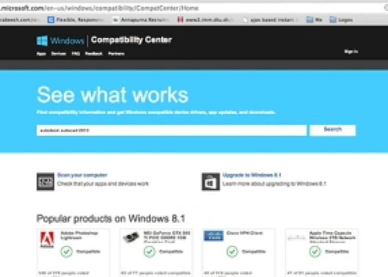Viewport: 388px width, 277px height.
Task: Open the Feedback page
Action: click(x=94, y=54)
